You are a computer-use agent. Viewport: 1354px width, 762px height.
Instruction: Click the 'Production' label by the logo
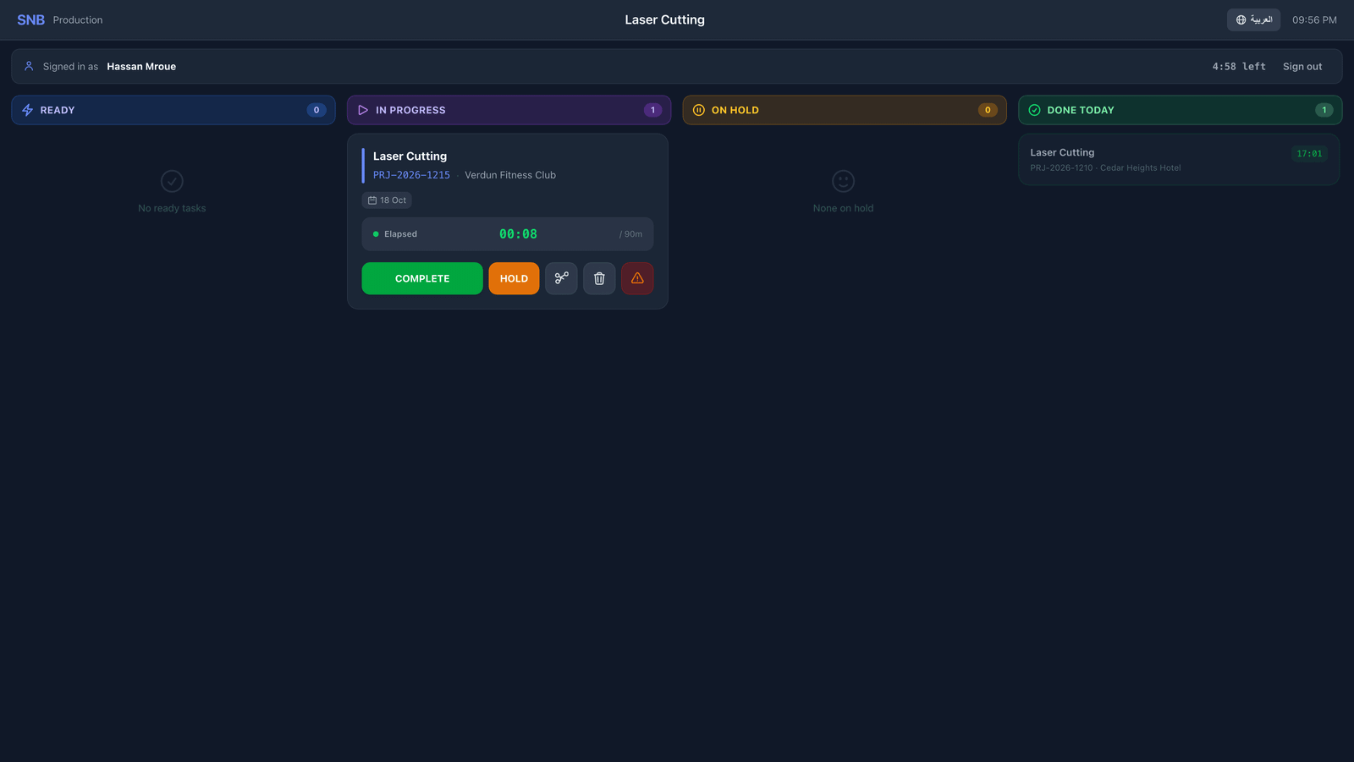click(78, 19)
